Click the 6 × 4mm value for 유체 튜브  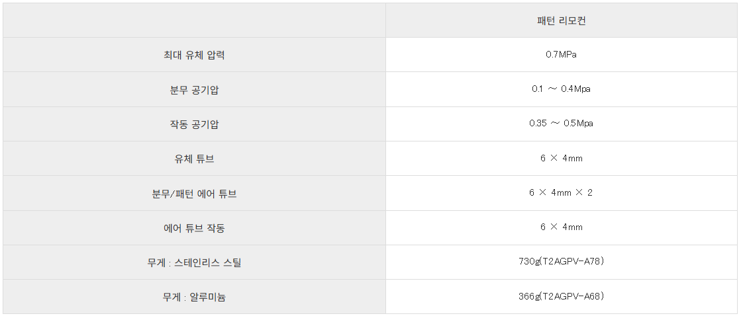point(561,159)
